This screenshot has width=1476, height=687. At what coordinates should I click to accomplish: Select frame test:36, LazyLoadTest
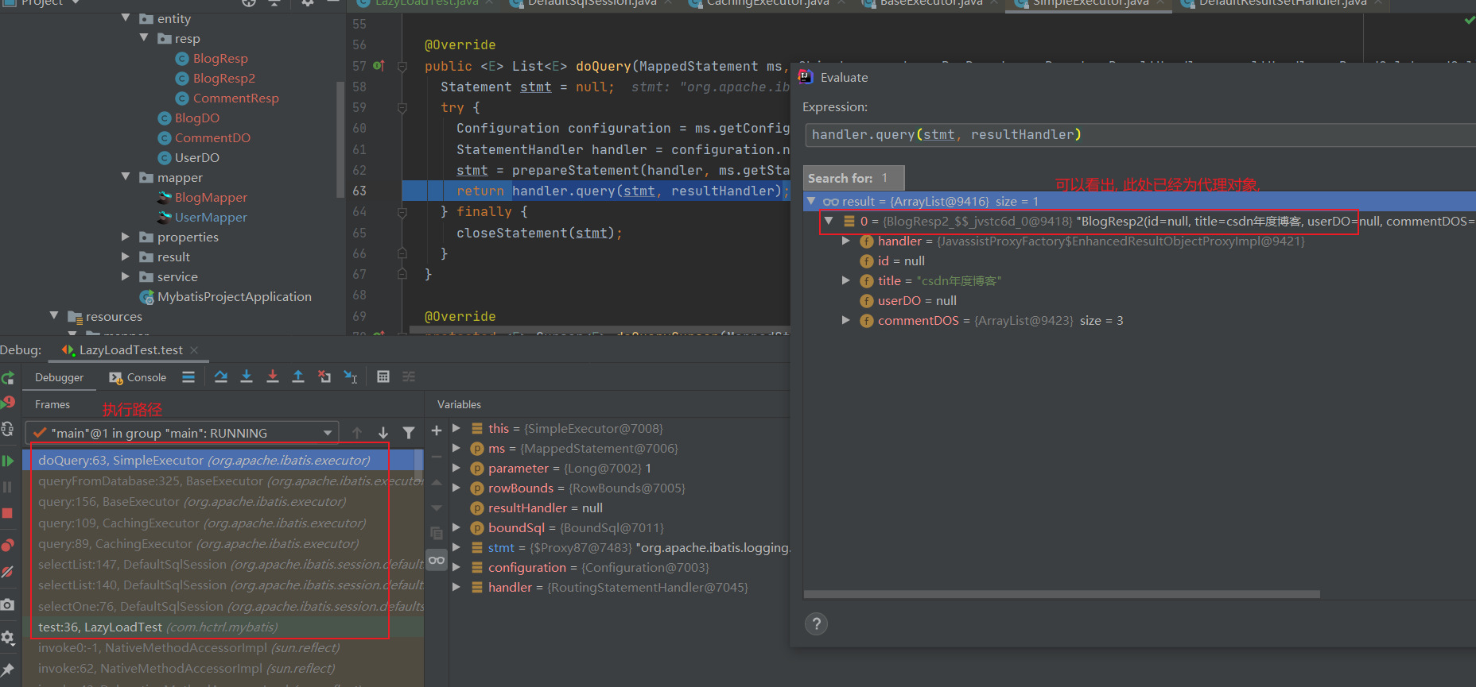[223, 627]
